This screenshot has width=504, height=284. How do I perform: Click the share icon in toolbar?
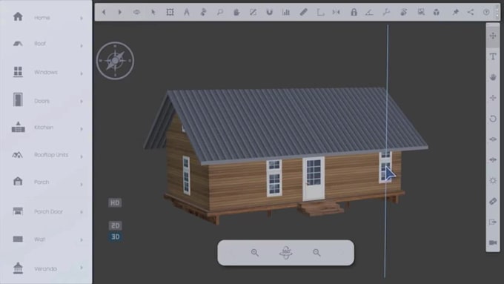[471, 12]
